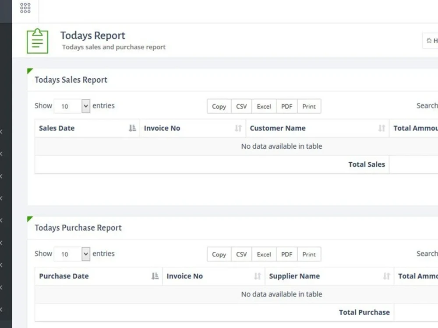Image resolution: width=438 pixels, height=328 pixels.
Task: Copy the Todays Sales Report table
Action: pyautogui.click(x=219, y=106)
